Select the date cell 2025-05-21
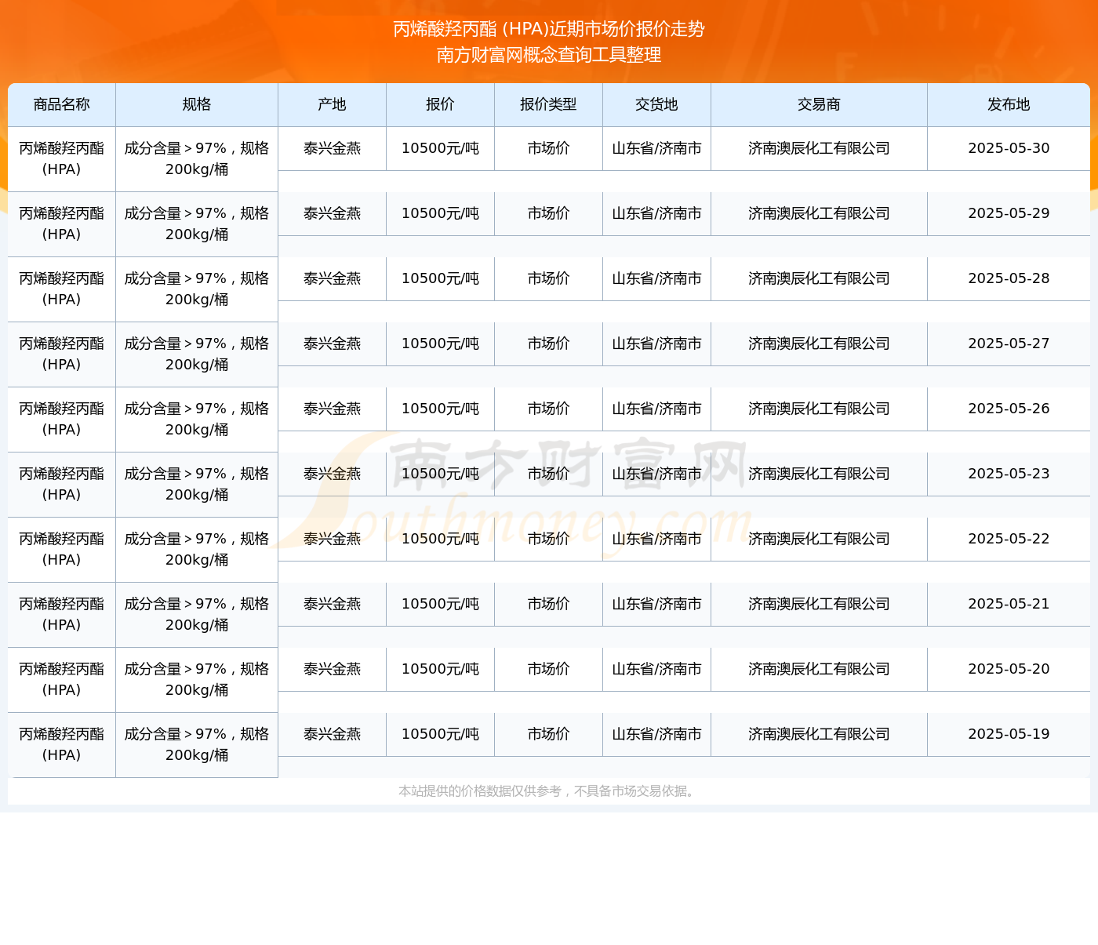The height and width of the screenshot is (945, 1098). point(1009,604)
